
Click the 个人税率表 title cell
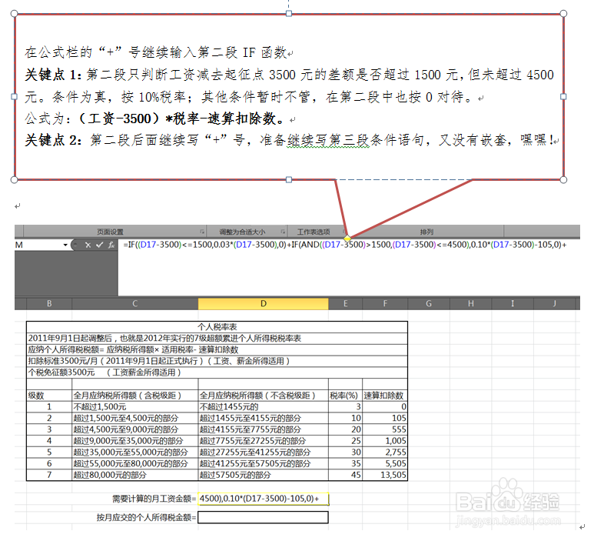(x=217, y=327)
